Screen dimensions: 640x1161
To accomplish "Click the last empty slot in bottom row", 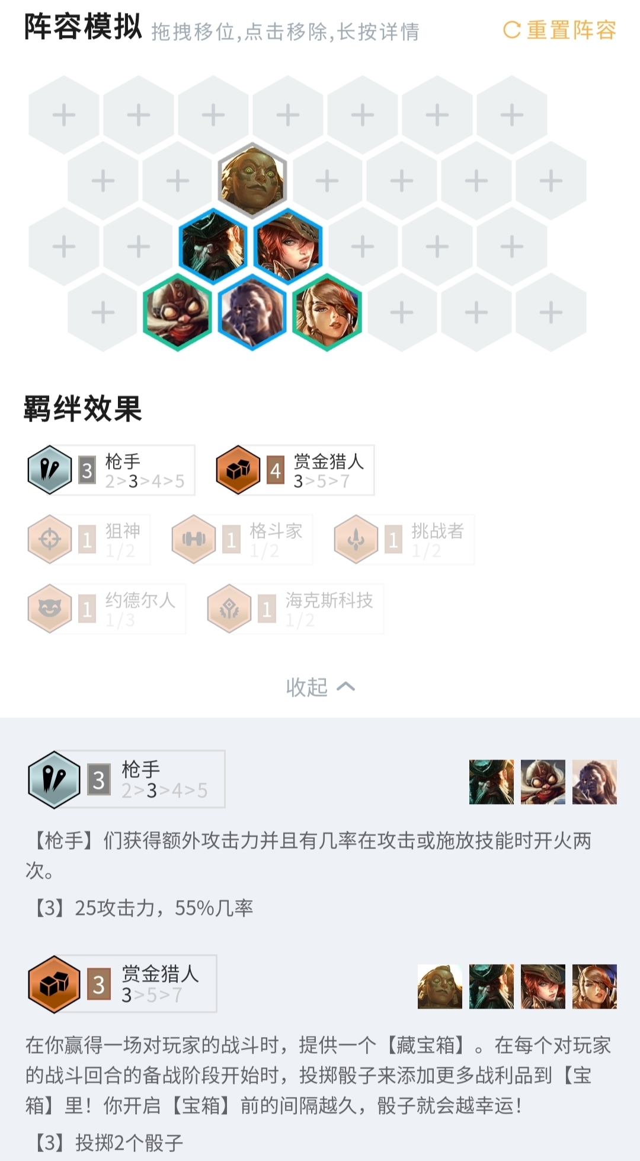I will pos(551,312).
